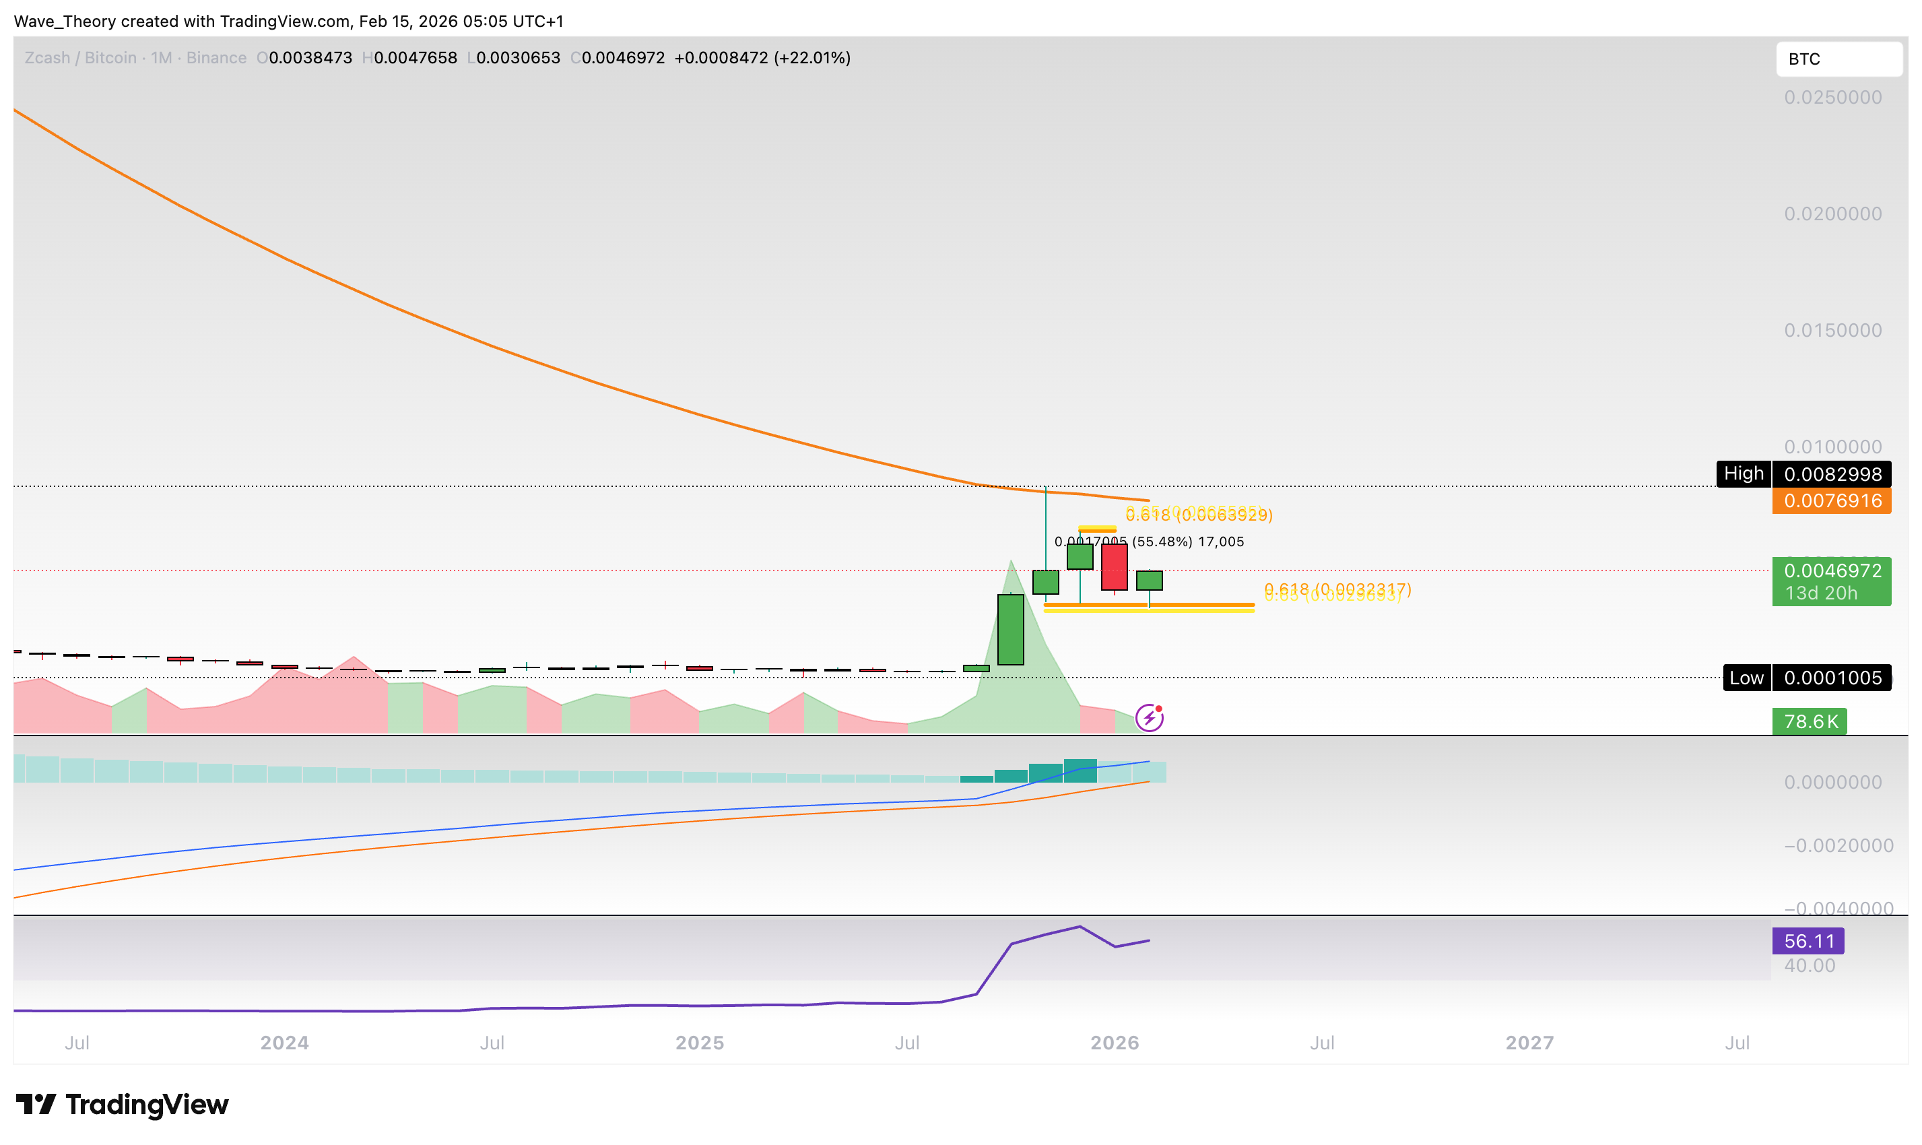Click the purple 56.11 RSI value label
The image size is (1922, 1145).
[x=1808, y=942]
